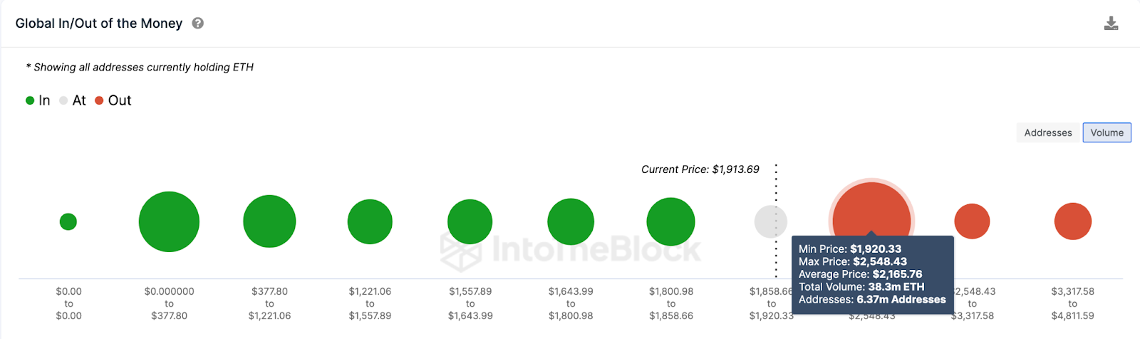The width and height of the screenshot is (1140, 339).
Task: Click the green bubble for $377.80 to $1,221.06
Action: coord(269,221)
